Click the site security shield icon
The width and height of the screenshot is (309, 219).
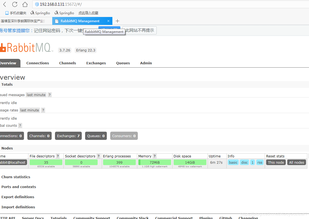[37, 4]
